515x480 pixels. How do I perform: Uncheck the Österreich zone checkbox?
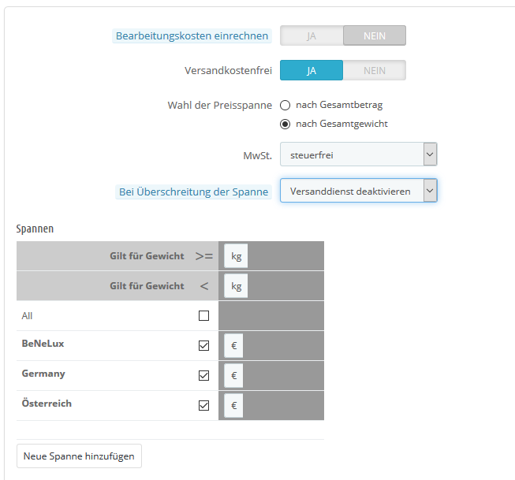204,405
